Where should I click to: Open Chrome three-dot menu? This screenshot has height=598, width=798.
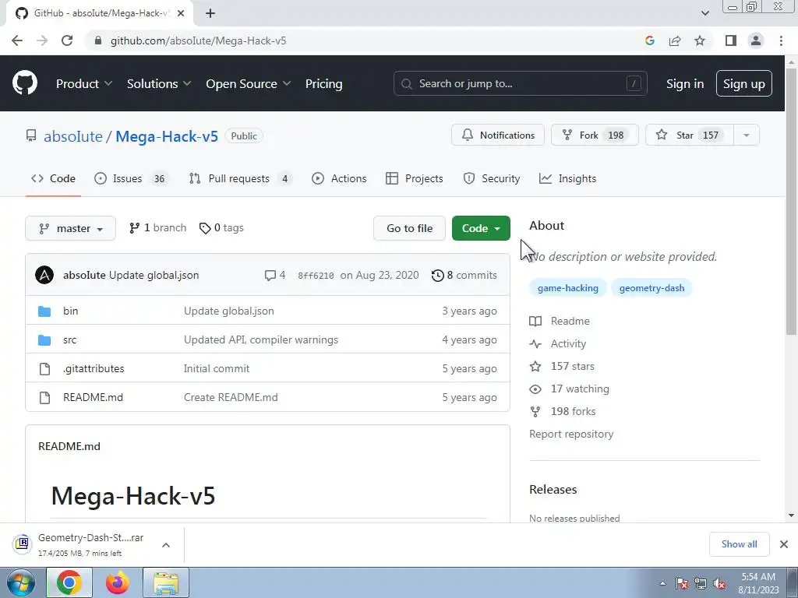pyautogui.click(x=781, y=40)
